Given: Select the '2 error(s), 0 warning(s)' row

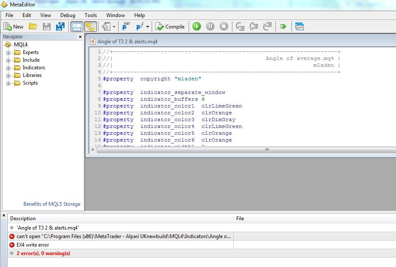Looking at the screenshot, I should pyautogui.click(x=201, y=253).
